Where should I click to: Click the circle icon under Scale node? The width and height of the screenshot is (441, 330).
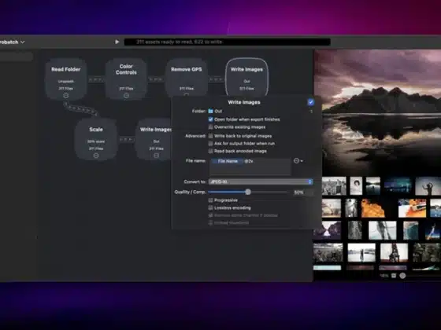tap(96, 156)
